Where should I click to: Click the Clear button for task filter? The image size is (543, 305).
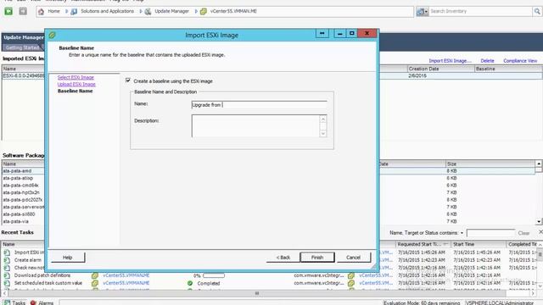(523, 233)
